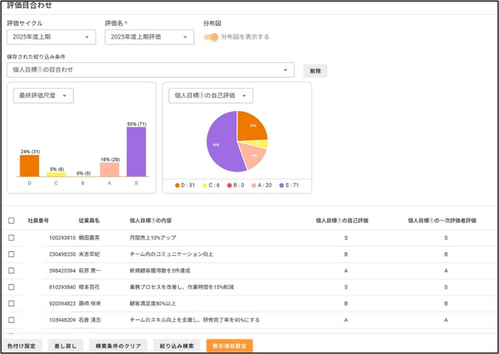
Task: Open the 評価名 dropdown 2025年度上期評価
Action: pos(149,37)
